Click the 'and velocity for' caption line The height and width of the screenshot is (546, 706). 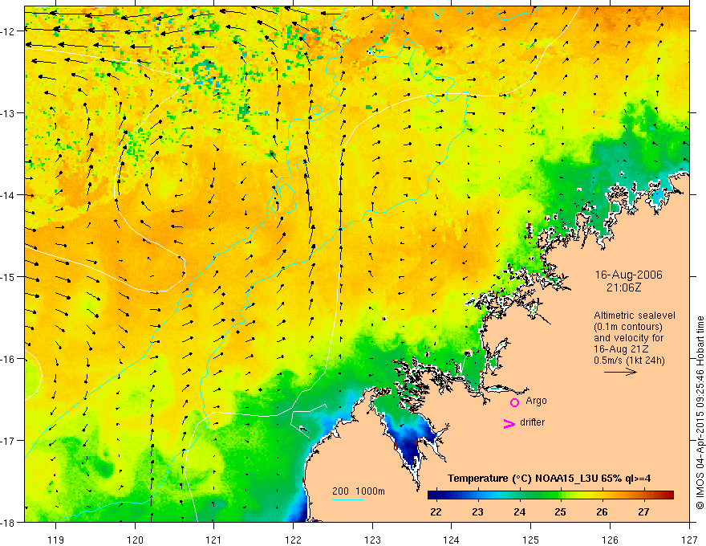(628, 338)
